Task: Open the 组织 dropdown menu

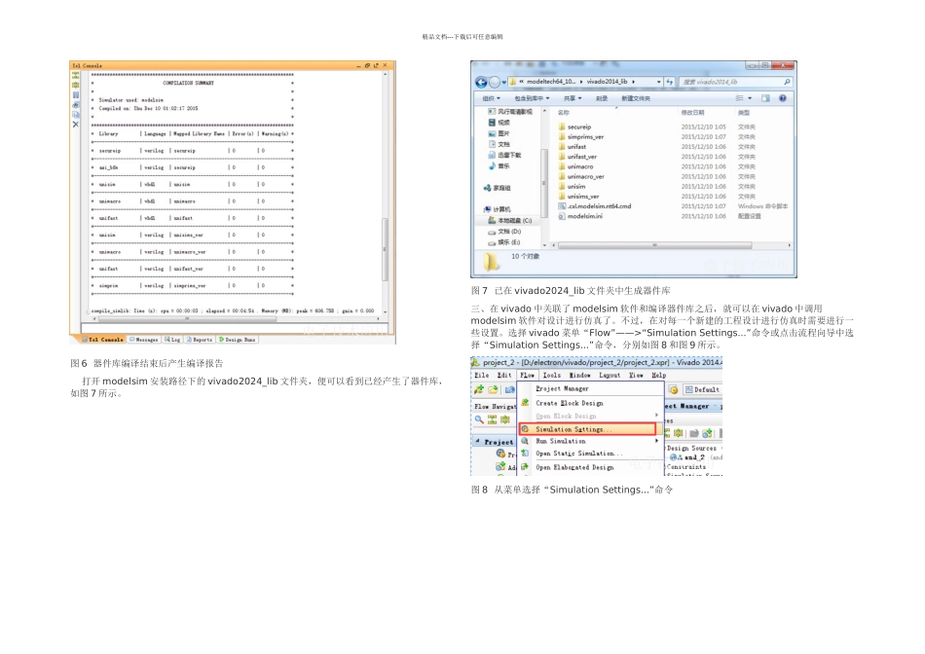Action: [491, 98]
